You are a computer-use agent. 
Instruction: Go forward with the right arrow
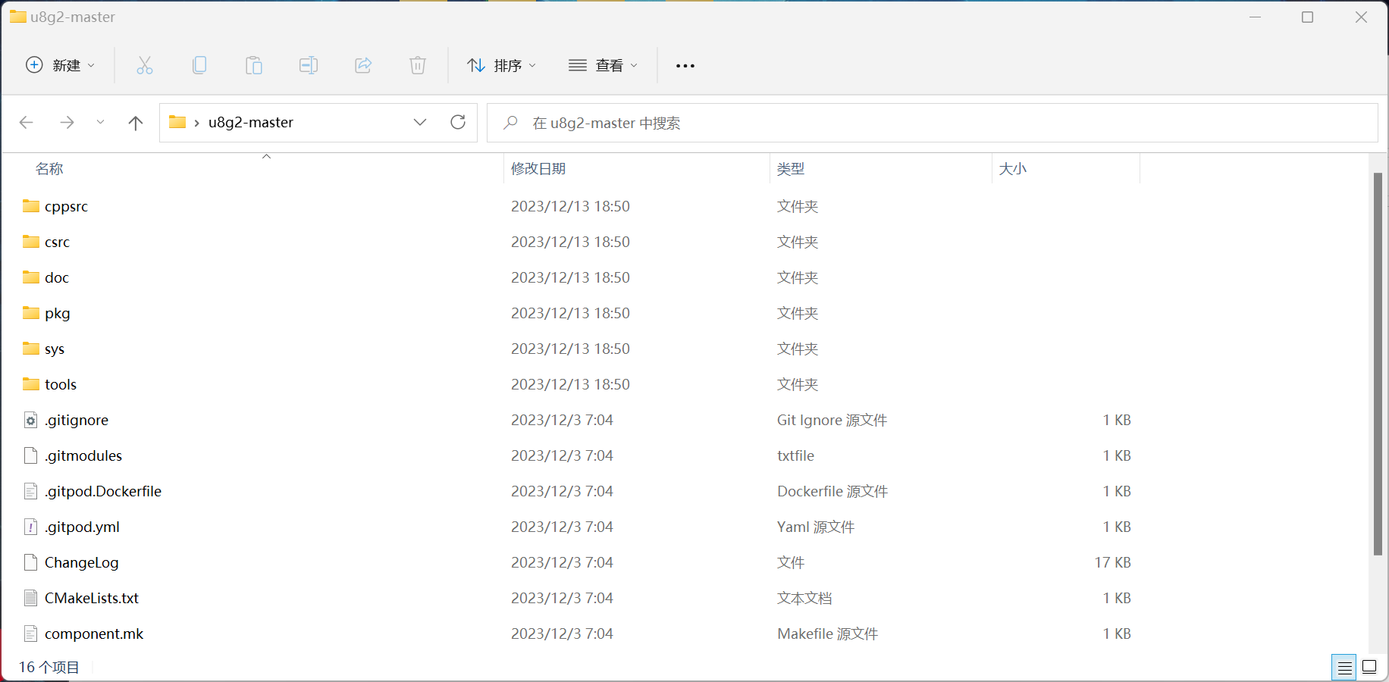67,122
